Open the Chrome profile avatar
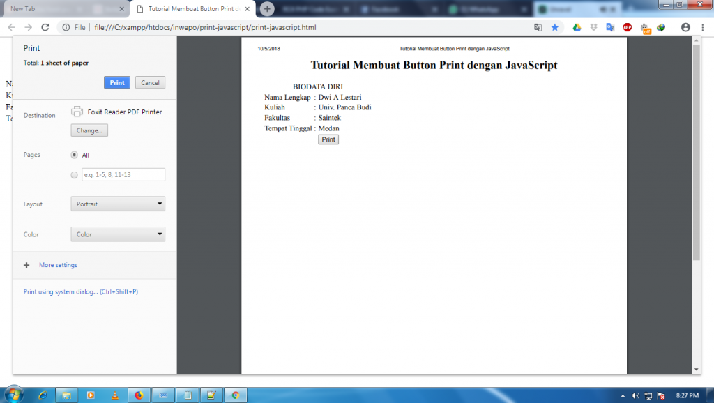This screenshot has width=714, height=403. pos(685,27)
